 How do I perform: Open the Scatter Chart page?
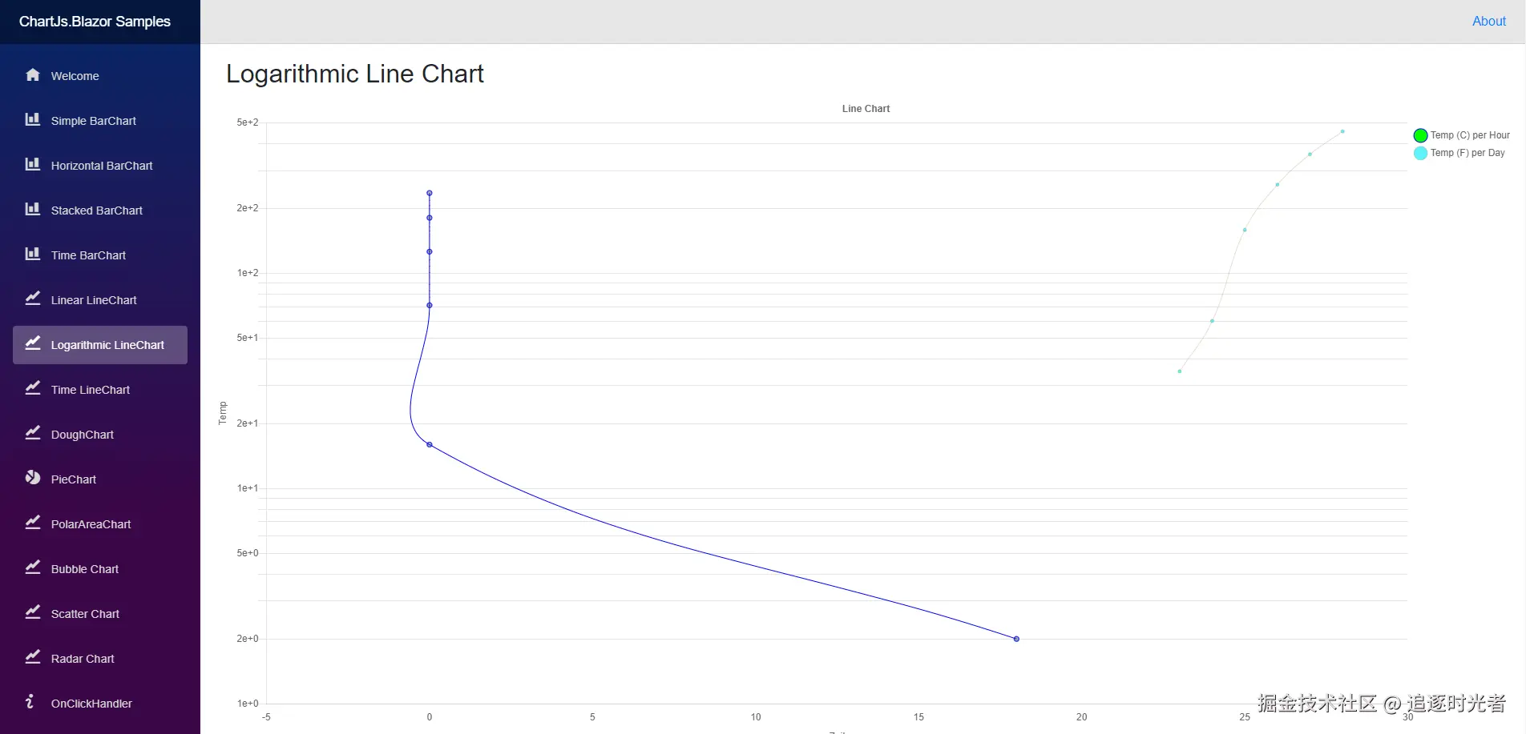[85, 614]
